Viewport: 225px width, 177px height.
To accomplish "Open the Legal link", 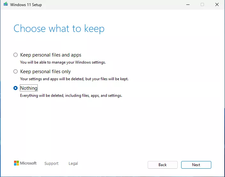I will pyautogui.click(x=73, y=163).
